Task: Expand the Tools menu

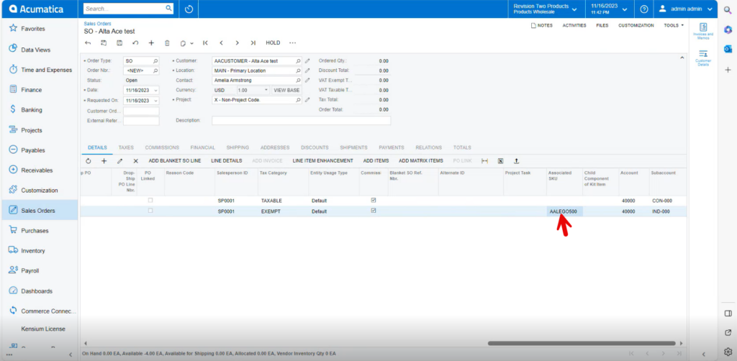Action: (674, 25)
